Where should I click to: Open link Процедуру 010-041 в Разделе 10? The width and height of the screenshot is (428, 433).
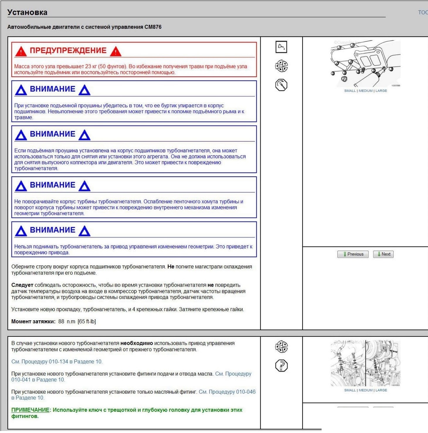pos(131,377)
